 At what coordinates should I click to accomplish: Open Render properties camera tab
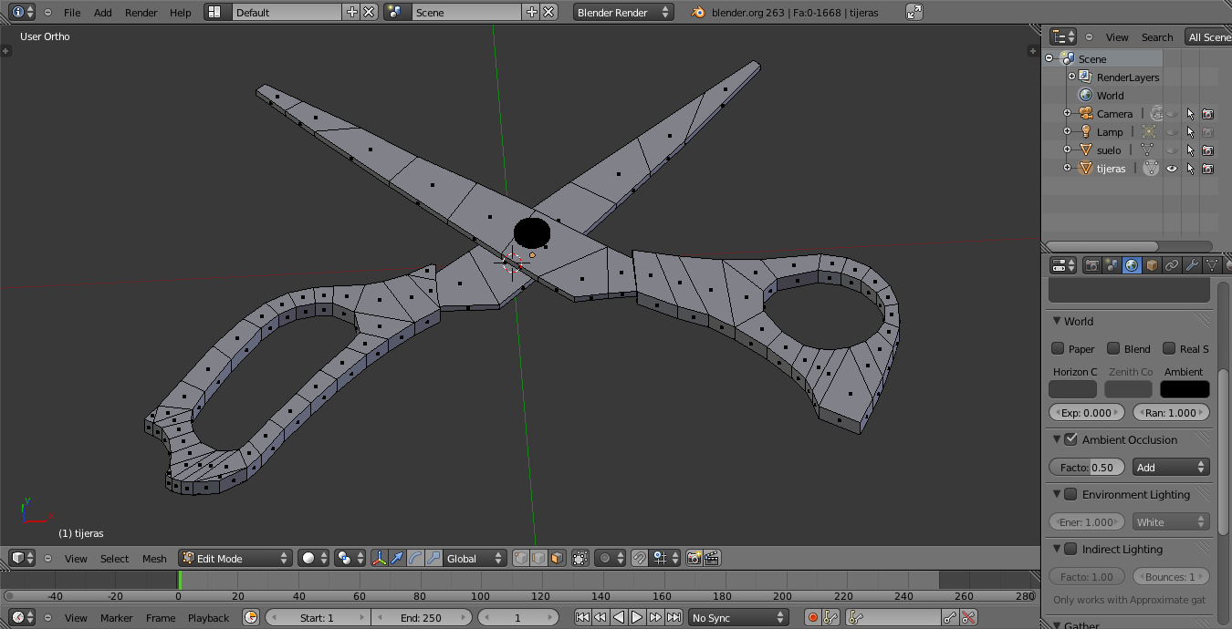[x=1091, y=265]
